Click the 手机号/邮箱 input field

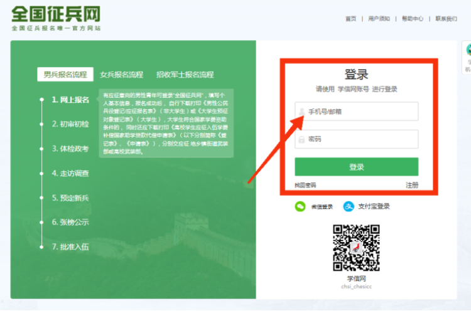tap(361, 112)
